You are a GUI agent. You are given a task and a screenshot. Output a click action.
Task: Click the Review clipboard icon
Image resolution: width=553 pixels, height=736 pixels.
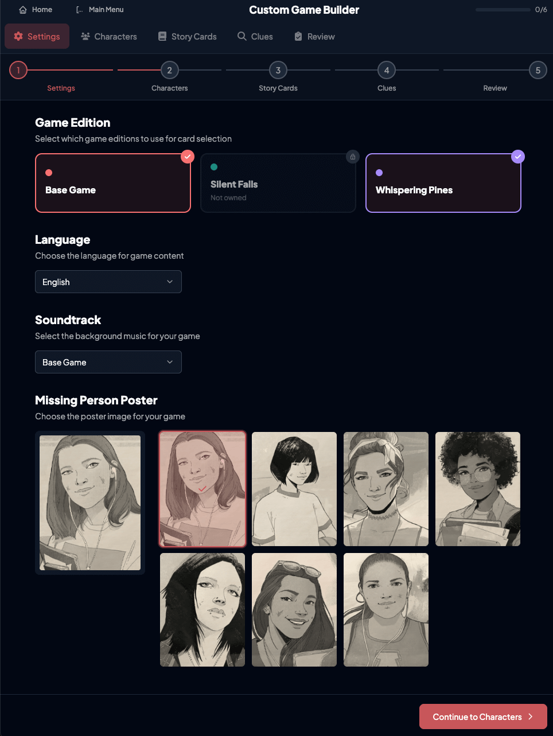pyautogui.click(x=298, y=36)
